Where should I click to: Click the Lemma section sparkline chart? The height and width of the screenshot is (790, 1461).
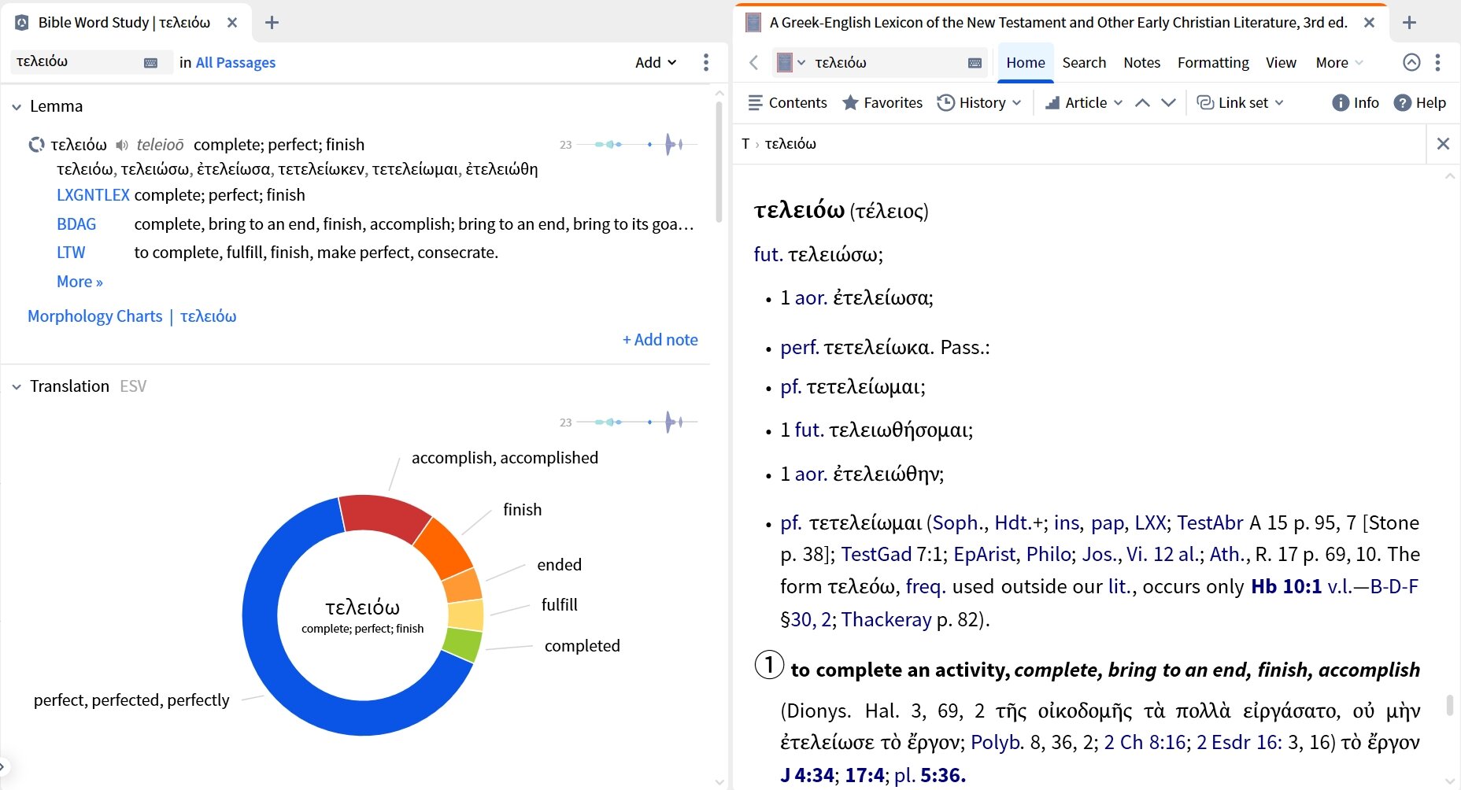tap(636, 145)
